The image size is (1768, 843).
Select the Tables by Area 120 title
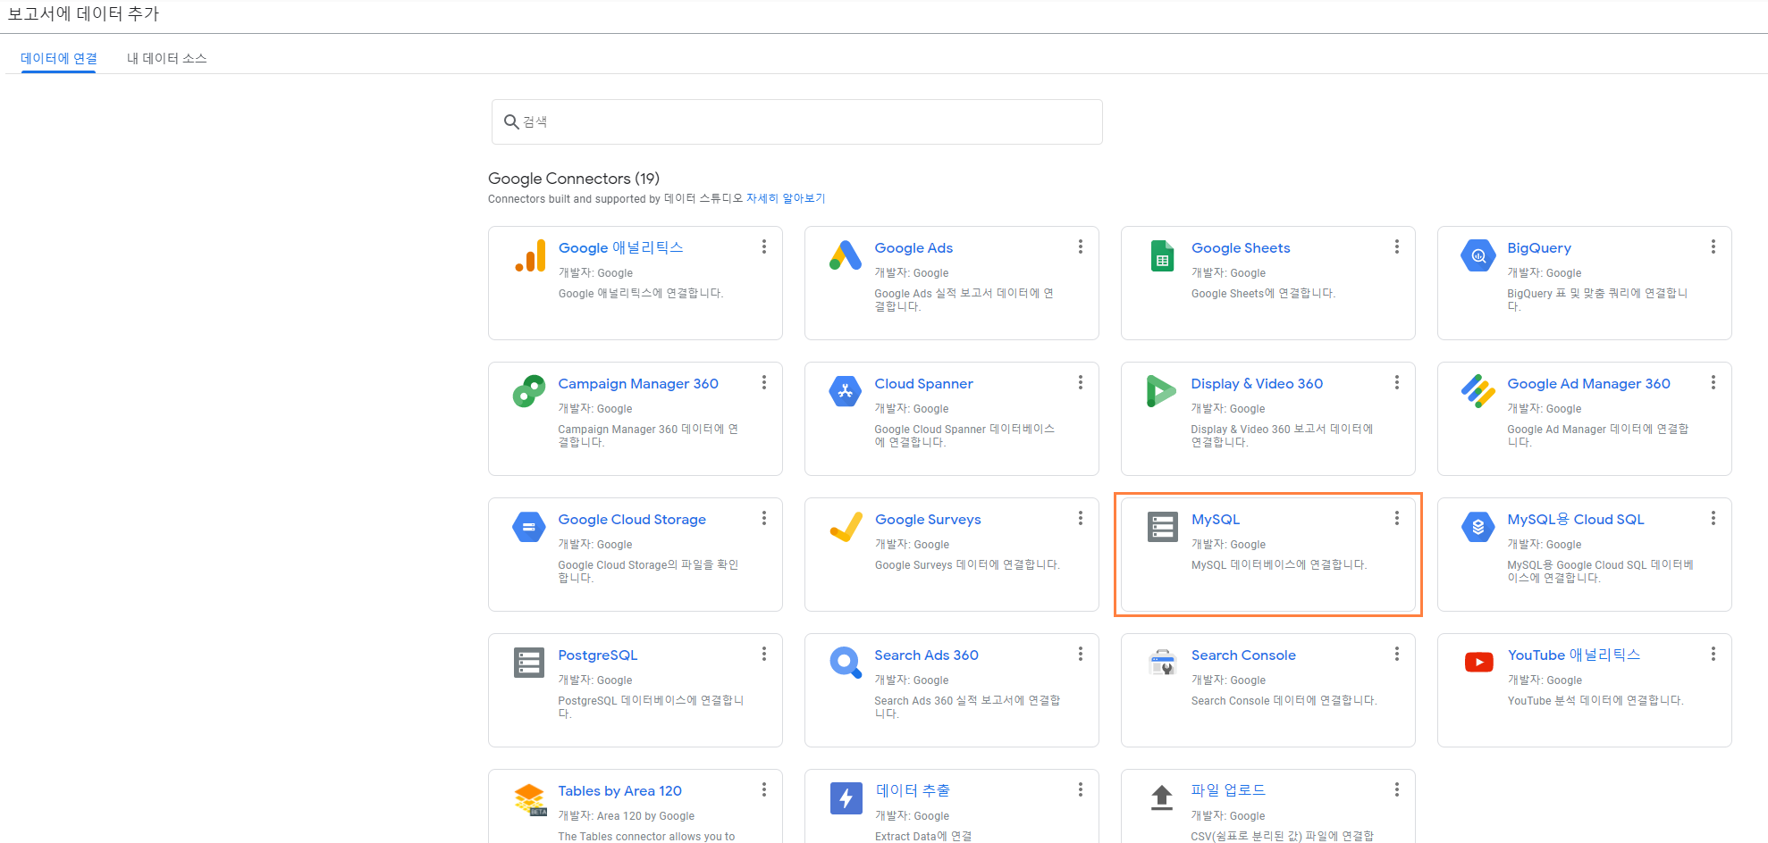(620, 790)
